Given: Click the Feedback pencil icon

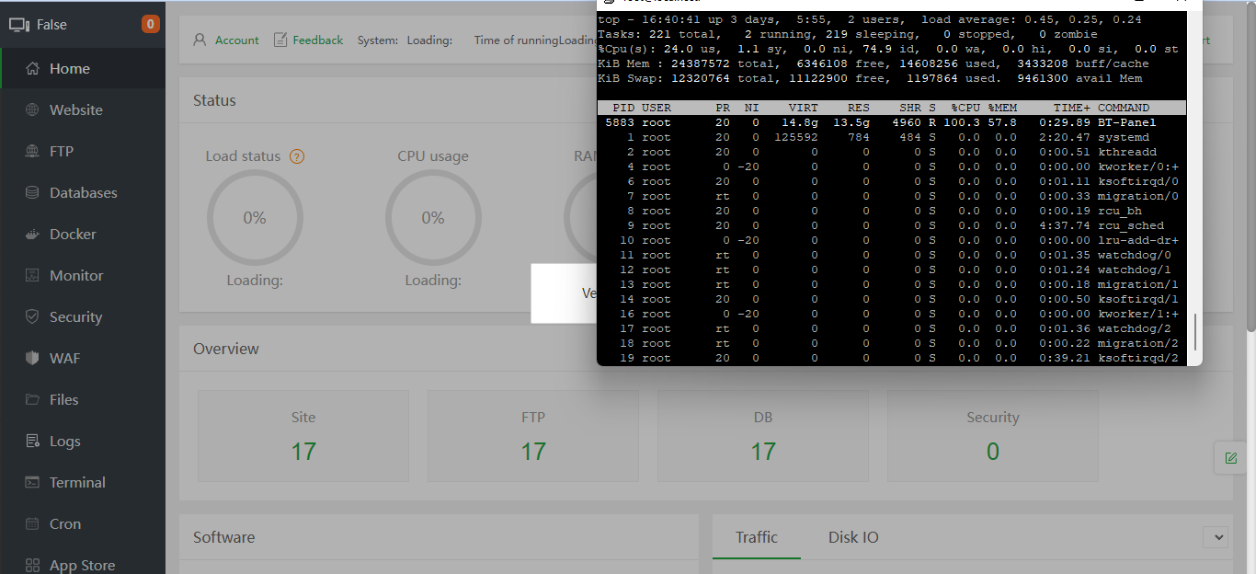Looking at the screenshot, I should pos(280,40).
